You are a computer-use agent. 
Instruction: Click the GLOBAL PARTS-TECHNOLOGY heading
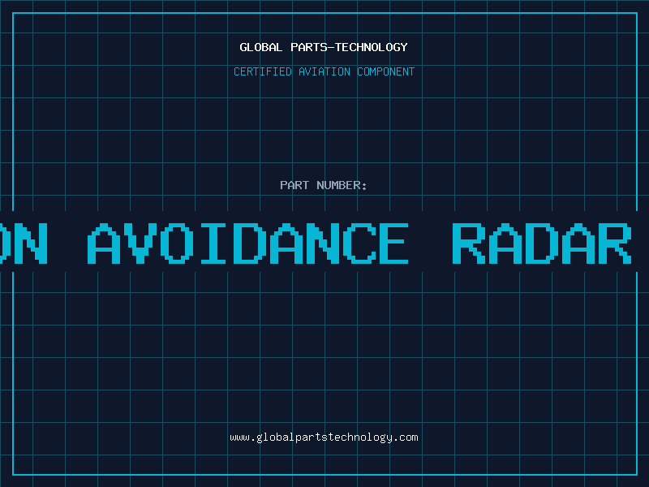324,47
